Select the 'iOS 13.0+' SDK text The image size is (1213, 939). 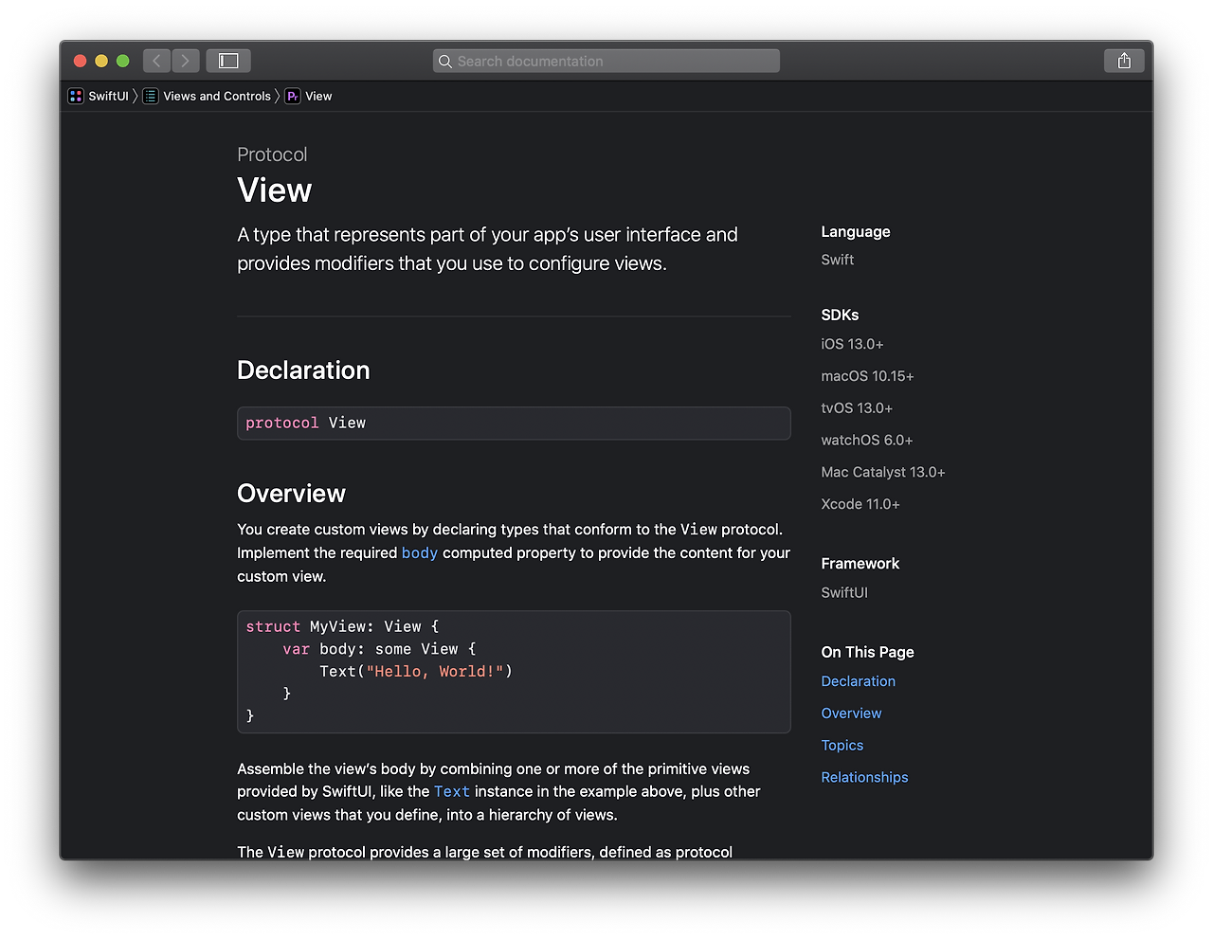(852, 344)
